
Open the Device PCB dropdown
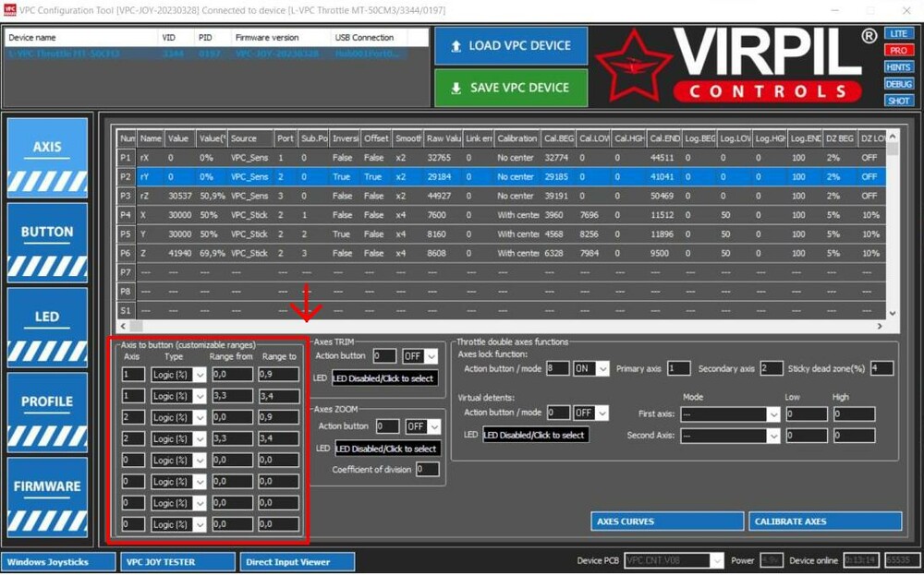point(673,558)
